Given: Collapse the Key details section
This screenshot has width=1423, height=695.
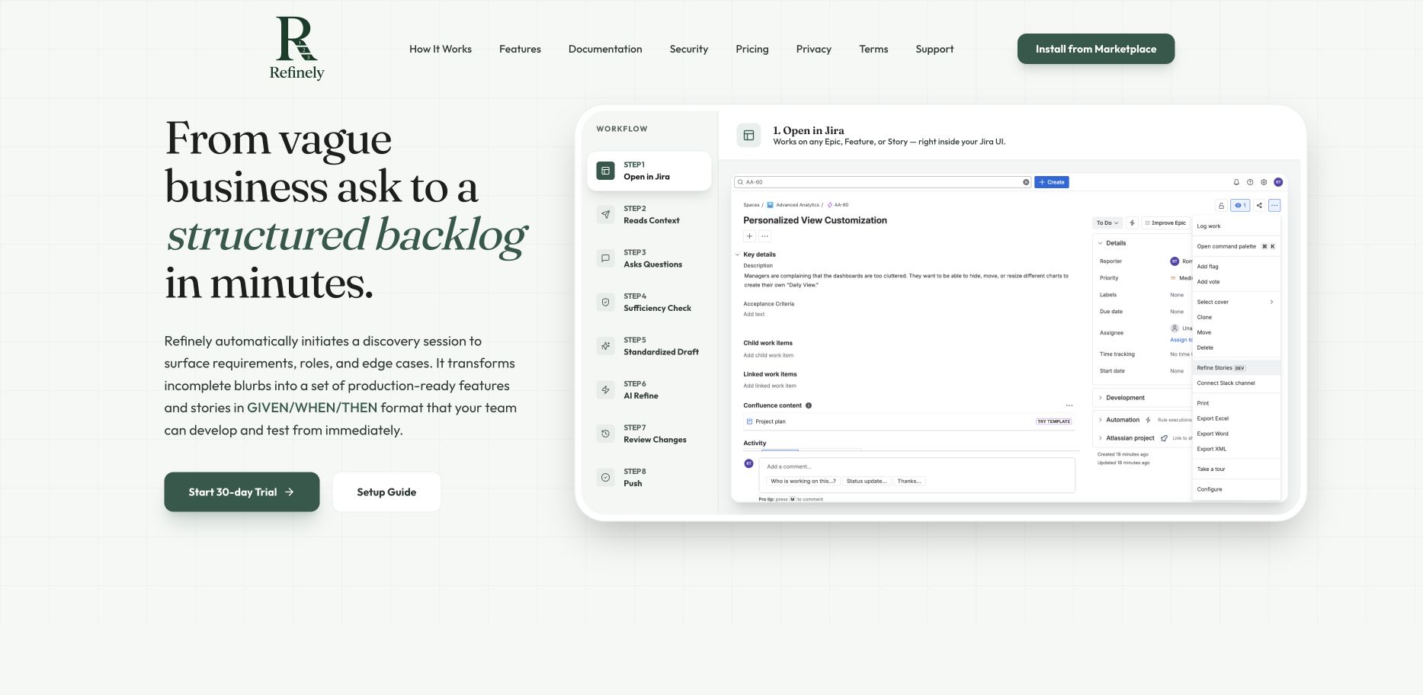Looking at the screenshot, I should 738,255.
